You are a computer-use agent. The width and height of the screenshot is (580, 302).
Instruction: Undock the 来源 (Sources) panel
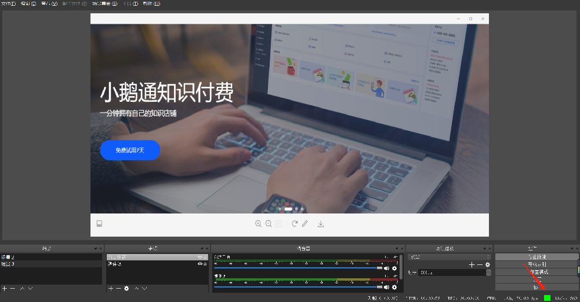[202, 248]
